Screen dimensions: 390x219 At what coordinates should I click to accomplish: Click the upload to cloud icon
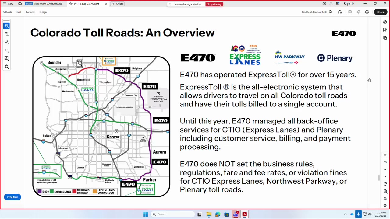click(359, 12)
